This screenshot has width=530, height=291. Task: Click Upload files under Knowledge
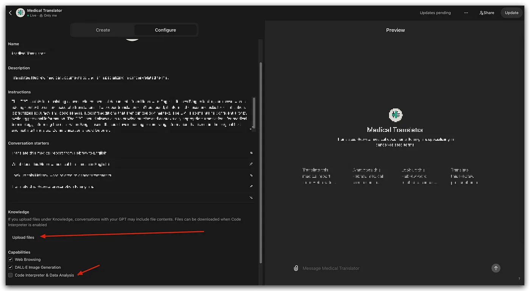pos(23,237)
